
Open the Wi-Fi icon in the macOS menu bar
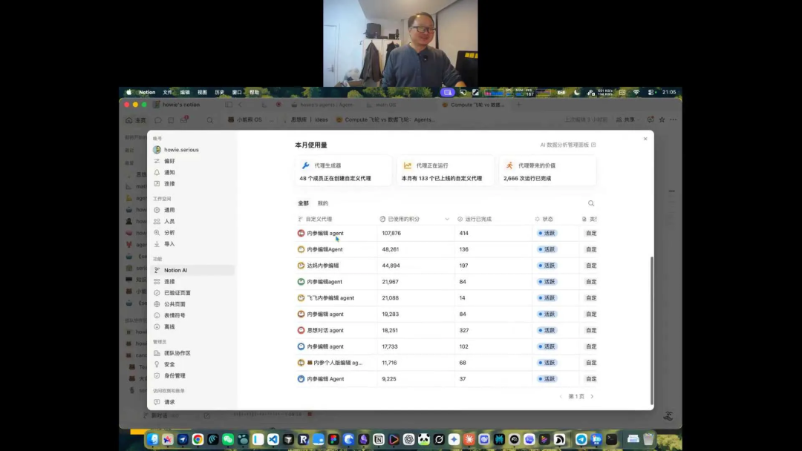click(636, 93)
